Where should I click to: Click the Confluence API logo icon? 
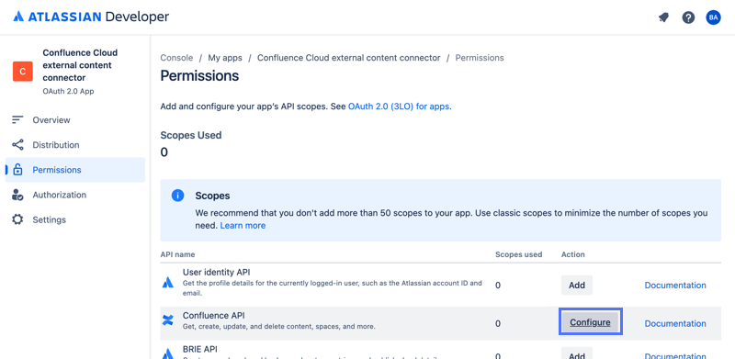[x=168, y=320]
